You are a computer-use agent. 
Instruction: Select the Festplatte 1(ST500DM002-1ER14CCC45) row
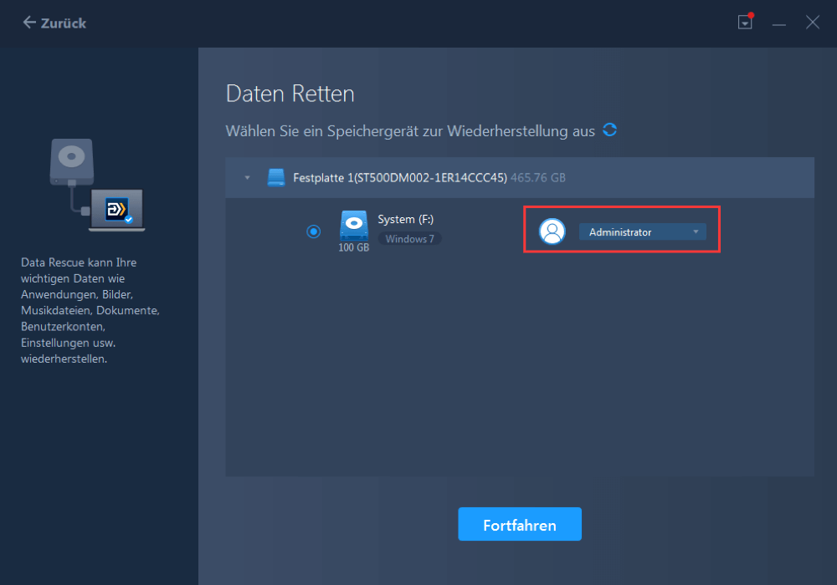520,177
